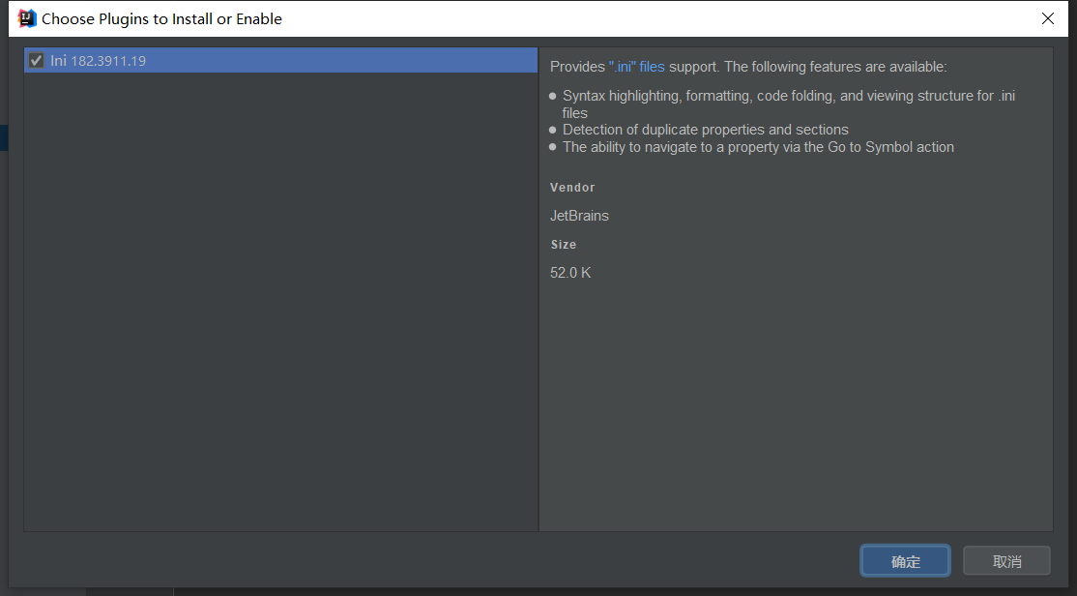Click the Go to Symbol feature bullet
The width and height of the screenshot is (1077, 596).
point(758,147)
